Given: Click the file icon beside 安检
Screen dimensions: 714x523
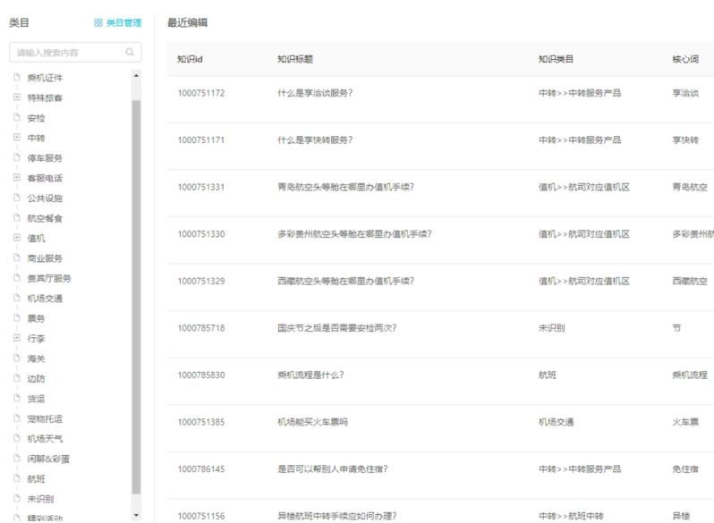Looking at the screenshot, I should click(x=16, y=117).
